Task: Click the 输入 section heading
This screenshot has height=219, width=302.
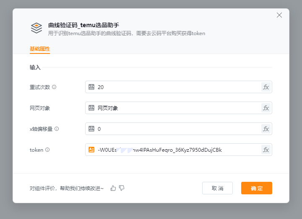Action: click(35, 67)
